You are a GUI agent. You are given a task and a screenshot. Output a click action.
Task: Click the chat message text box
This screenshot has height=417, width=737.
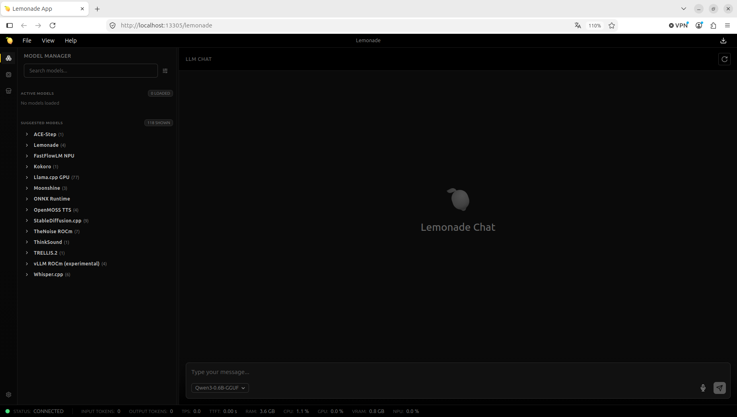457,372
